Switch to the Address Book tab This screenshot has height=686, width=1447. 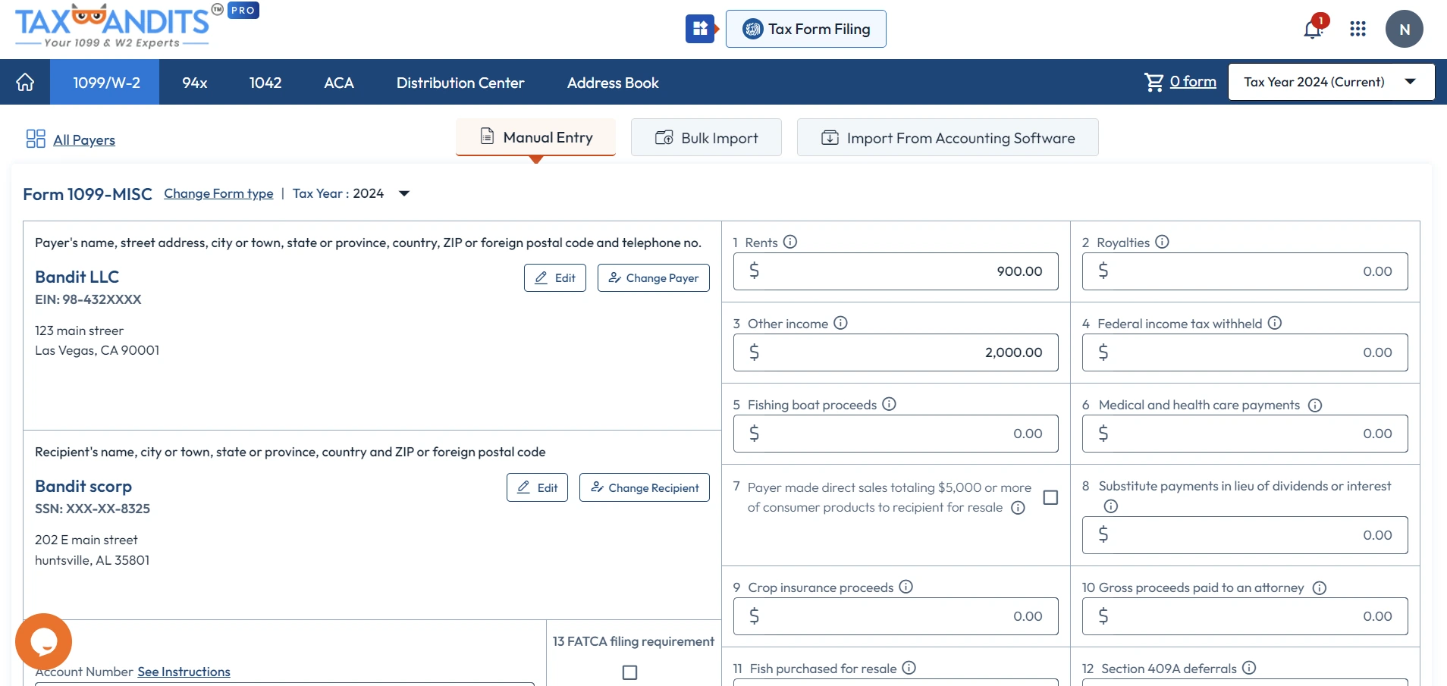(613, 83)
